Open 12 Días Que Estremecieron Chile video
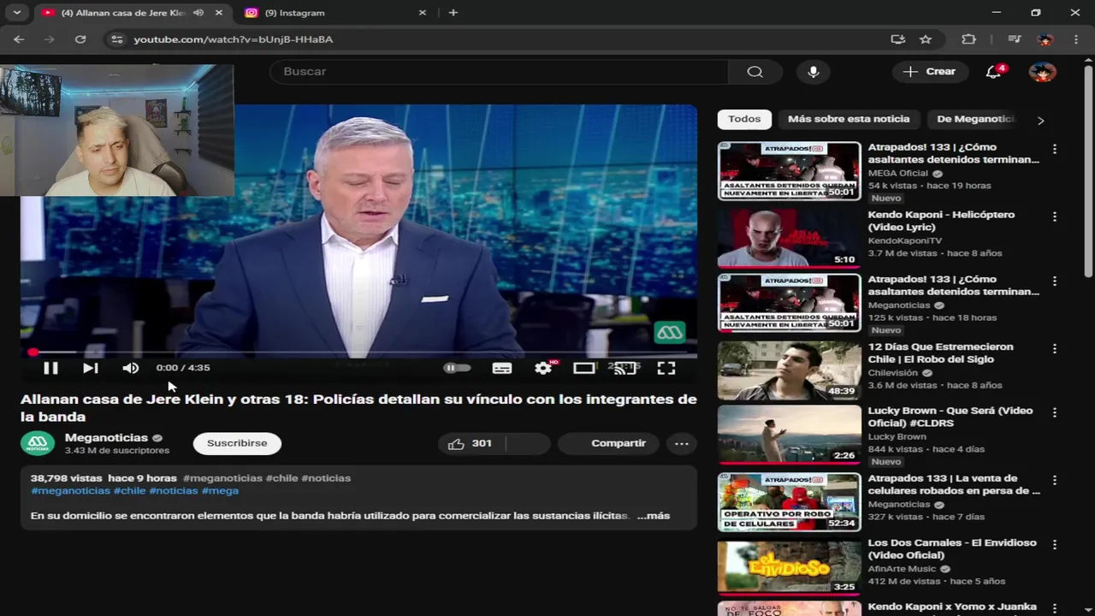The width and height of the screenshot is (1095, 616). click(x=789, y=370)
